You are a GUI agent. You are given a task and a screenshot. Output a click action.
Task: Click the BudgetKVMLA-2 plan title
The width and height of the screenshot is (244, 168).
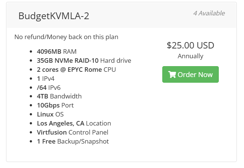pos(53,16)
